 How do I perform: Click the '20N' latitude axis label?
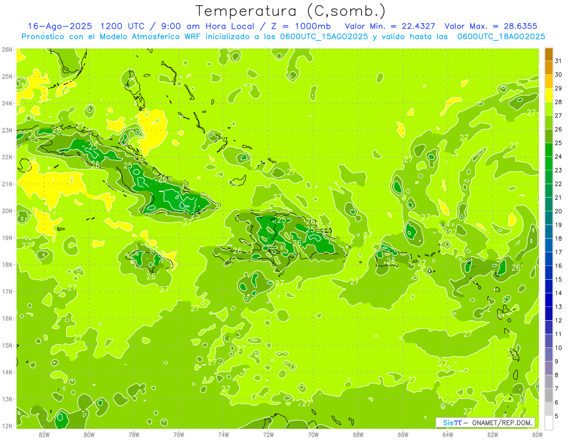(x=7, y=211)
